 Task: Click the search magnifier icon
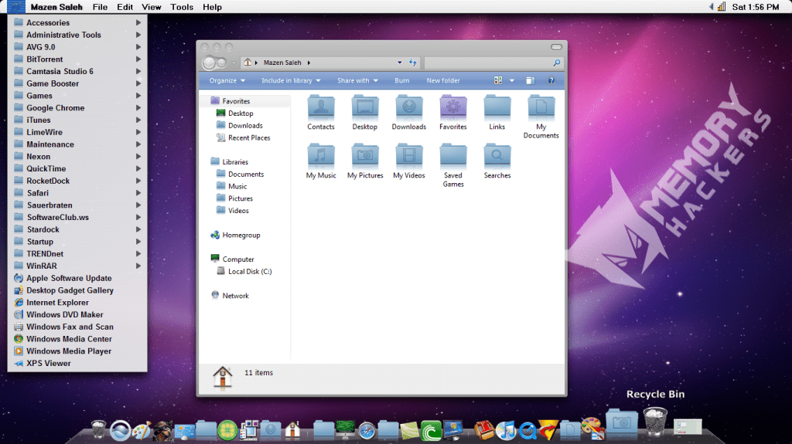pos(557,63)
